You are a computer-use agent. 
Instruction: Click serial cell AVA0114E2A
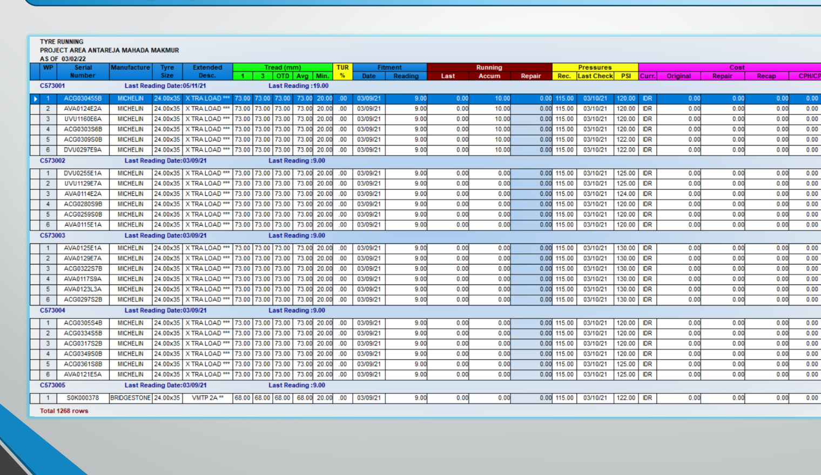83,194
